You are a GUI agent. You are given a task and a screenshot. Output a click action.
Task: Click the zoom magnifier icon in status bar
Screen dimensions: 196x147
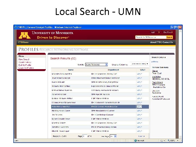click(169, 140)
